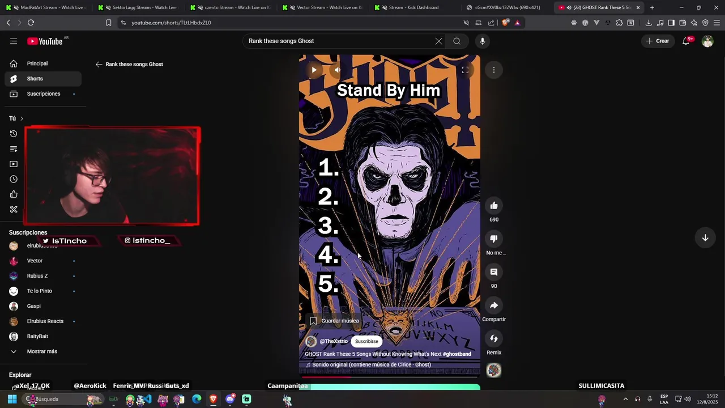Seek on the Short's red progress bar
The width and height of the screenshot is (725, 408).
point(390,376)
